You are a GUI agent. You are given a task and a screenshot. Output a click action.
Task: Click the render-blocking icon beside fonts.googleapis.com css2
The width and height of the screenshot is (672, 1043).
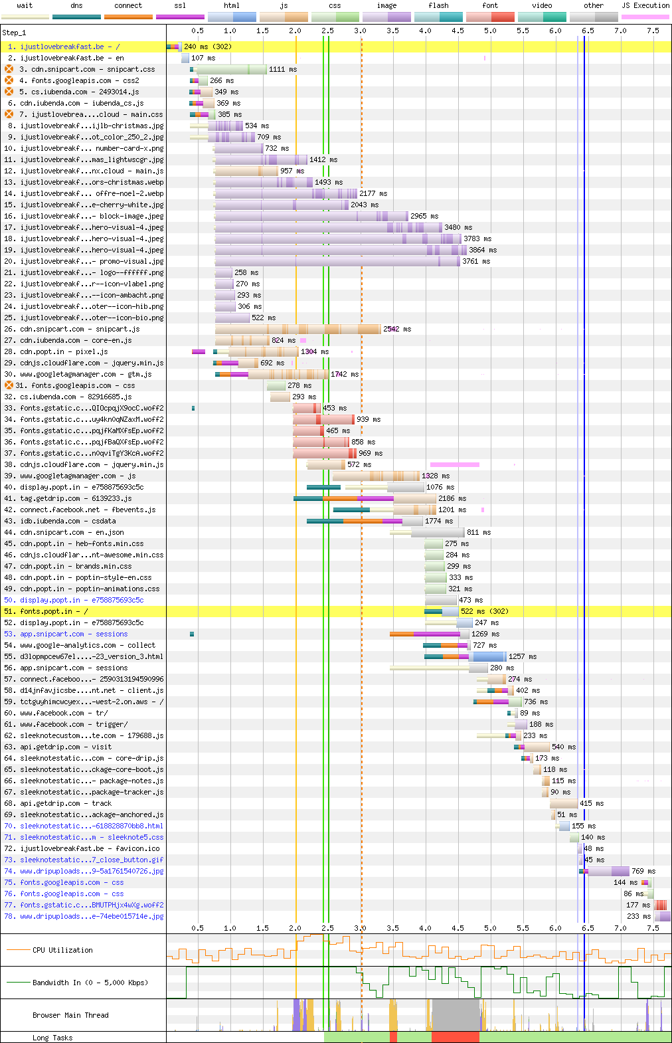coord(9,80)
